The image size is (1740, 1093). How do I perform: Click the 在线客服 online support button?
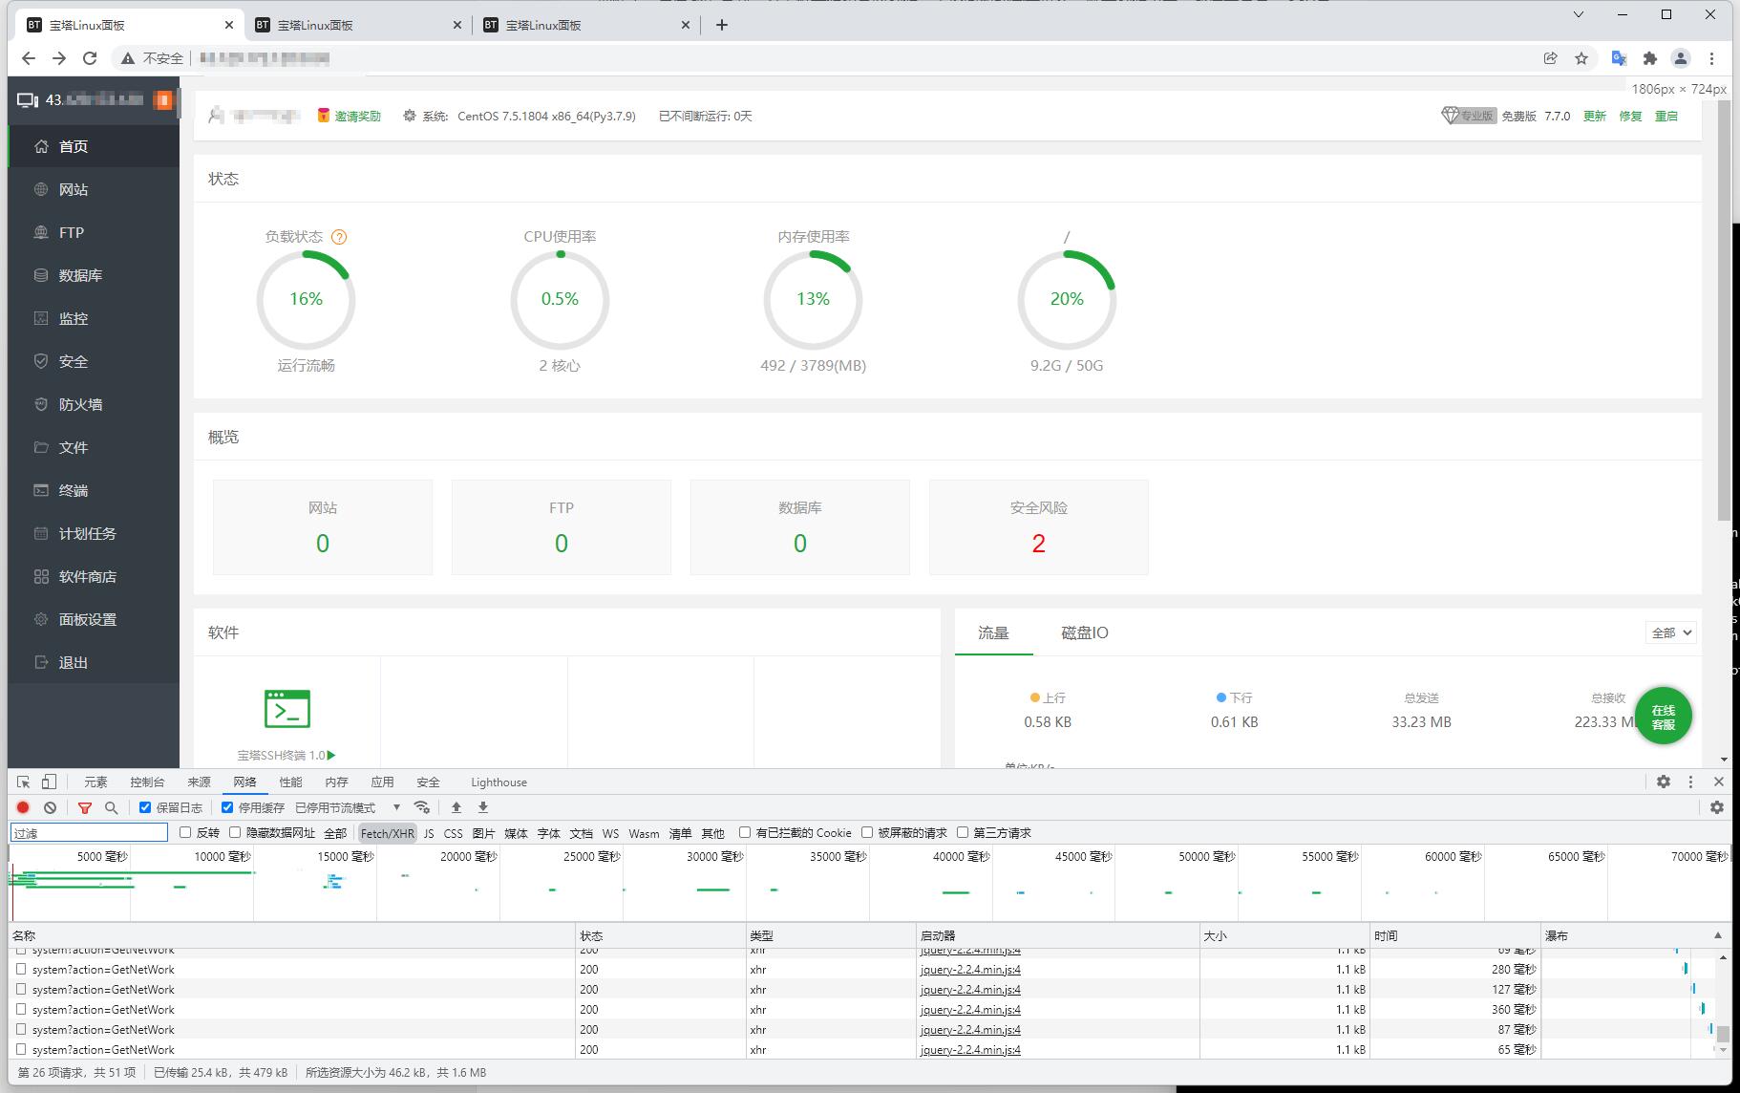click(x=1663, y=717)
